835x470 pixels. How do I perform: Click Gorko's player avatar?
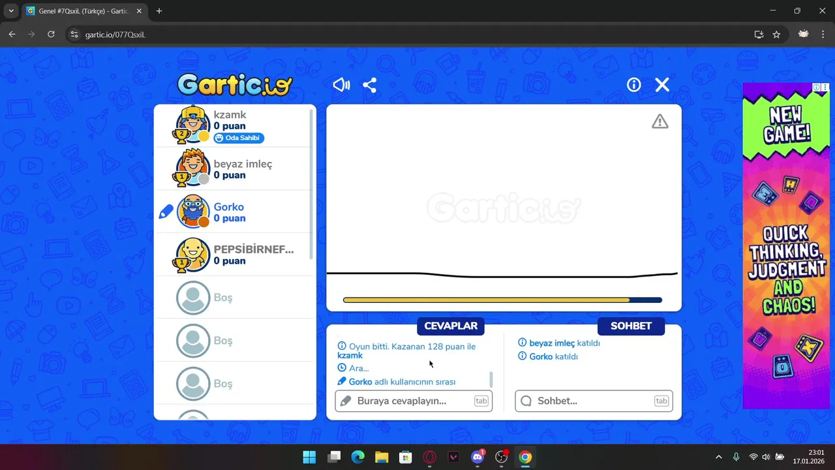193,211
